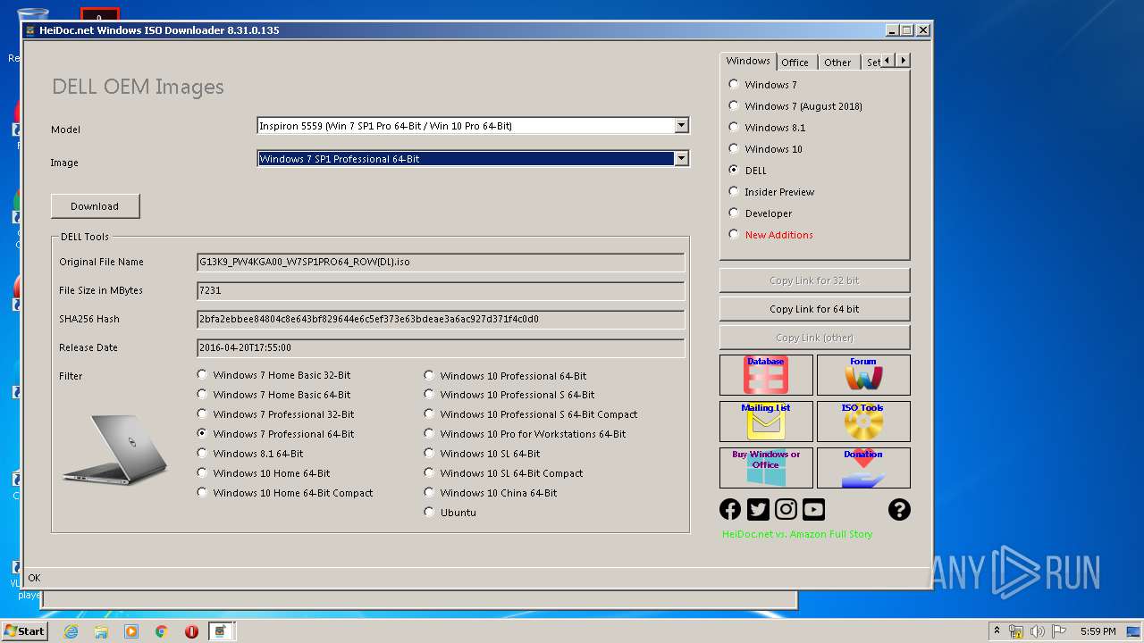Show hidden system tray icons
This screenshot has height=643, width=1144.
pyautogui.click(x=997, y=631)
